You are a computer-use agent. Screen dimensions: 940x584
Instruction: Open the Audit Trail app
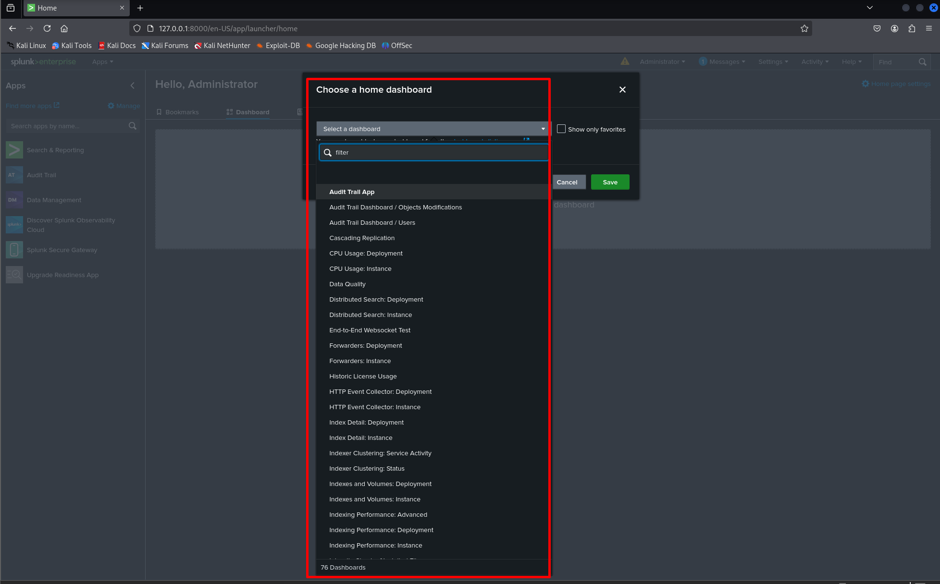pyautogui.click(x=41, y=175)
